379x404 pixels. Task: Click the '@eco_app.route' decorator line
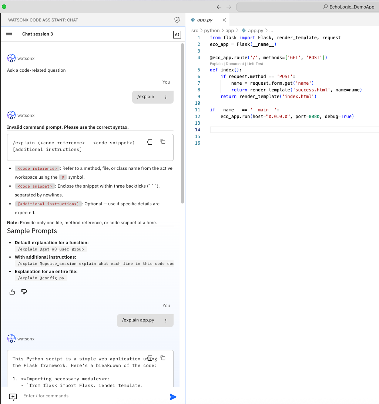pos(268,58)
